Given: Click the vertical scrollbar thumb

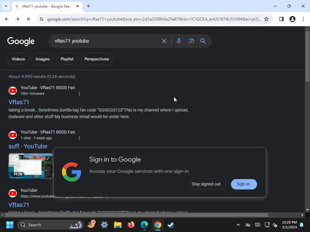Looking at the screenshot, I should coord(307,56).
